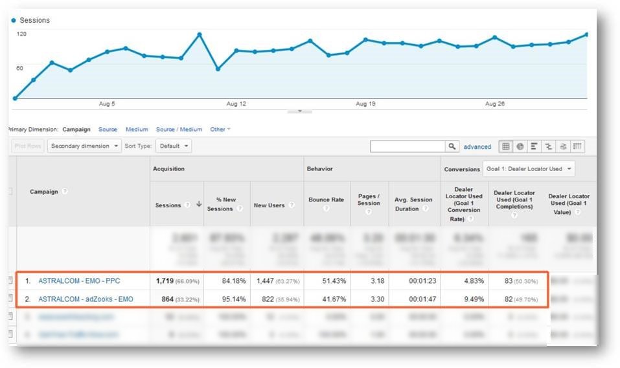The height and width of the screenshot is (368, 620).
Task: Expand the Goal 1: Dealer Locator Used dropdown
Action: [x=529, y=169]
